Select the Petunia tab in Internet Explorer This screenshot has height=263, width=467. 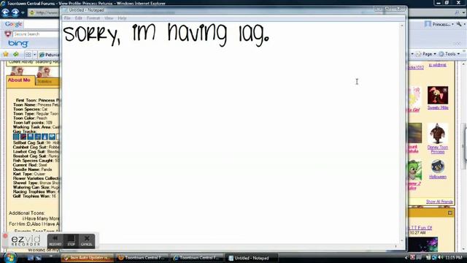click(49, 55)
